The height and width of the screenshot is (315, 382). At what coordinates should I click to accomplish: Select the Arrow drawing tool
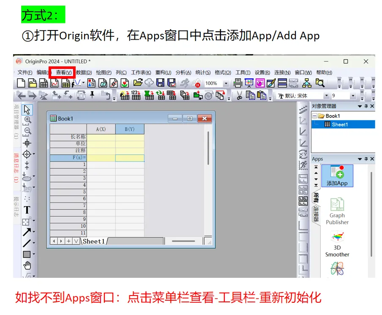tap(27, 232)
